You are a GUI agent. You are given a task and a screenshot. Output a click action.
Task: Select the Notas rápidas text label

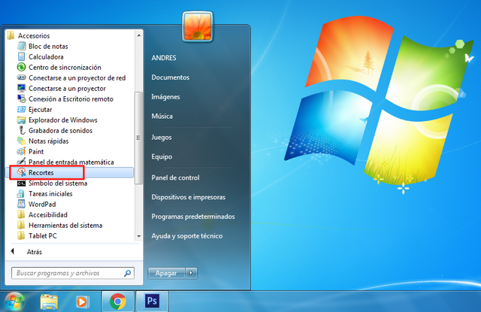48,141
